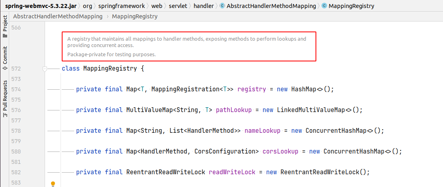The height and width of the screenshot is (187, 443).
Task: Click the MappingRegistry class icon in navigation bar
Action: click(x=324, y=6)
